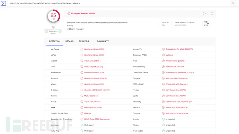
Task: Click the alert icon in the eScan row
Action: coord(82,84)
